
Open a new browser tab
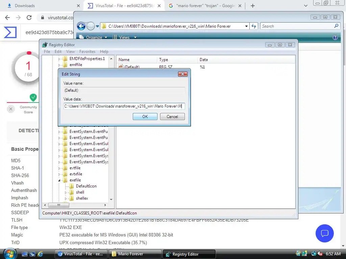[x=253, y=6]
